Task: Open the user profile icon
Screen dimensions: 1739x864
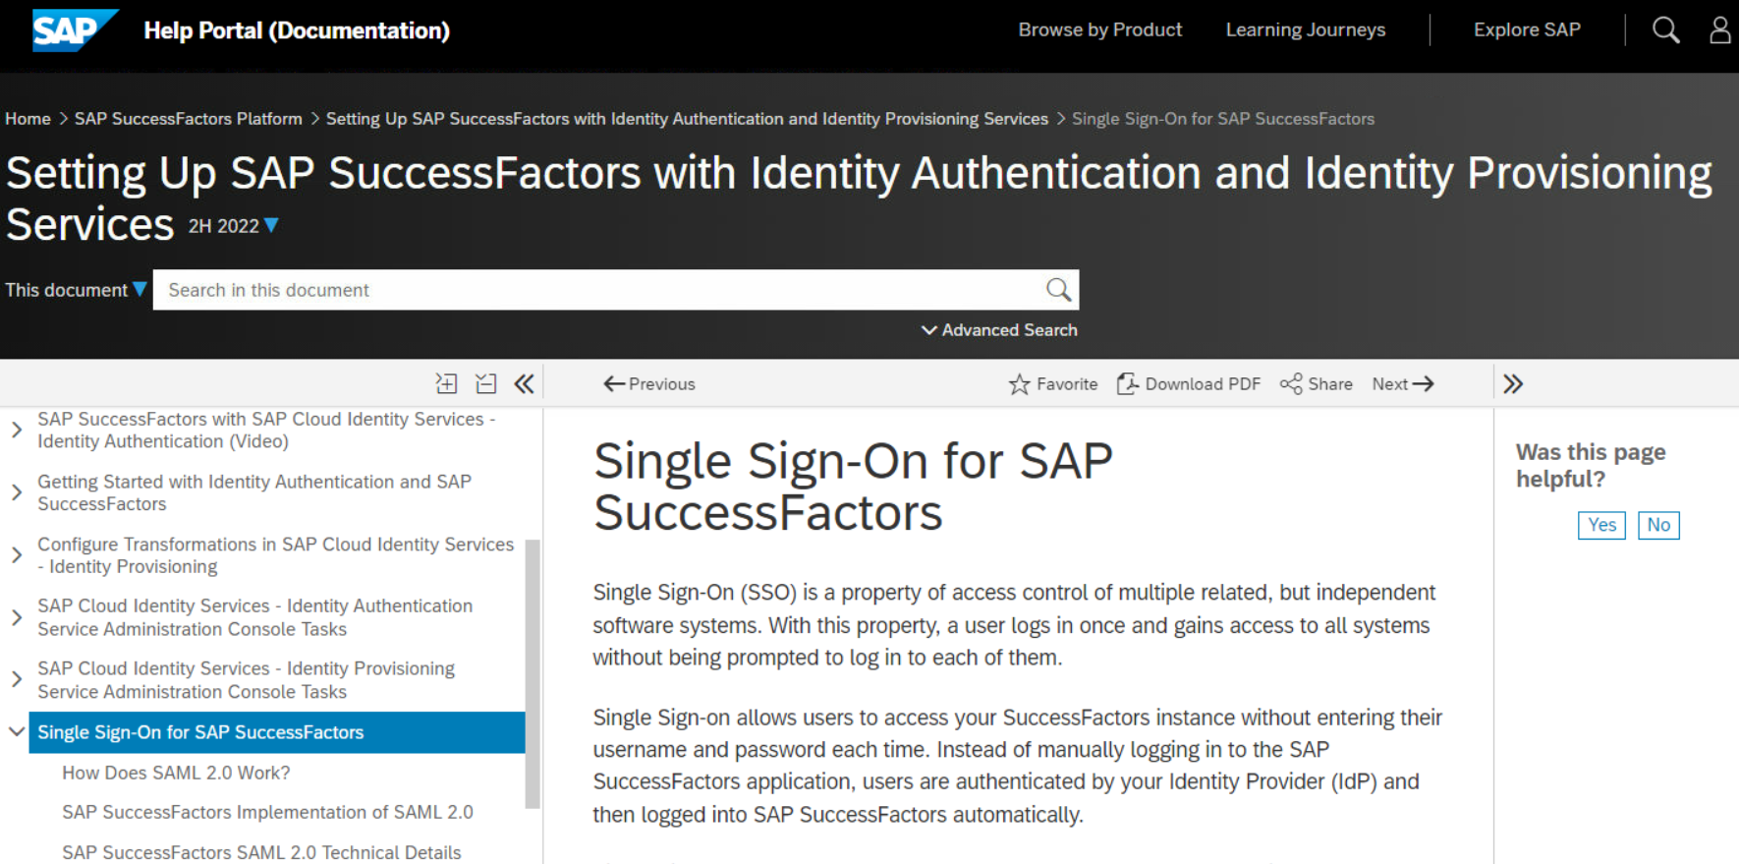Action: pos(1720,30)
